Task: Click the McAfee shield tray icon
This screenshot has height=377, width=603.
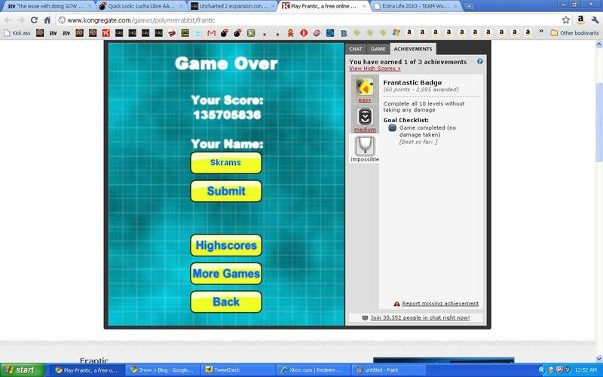Action: [560, 370]
